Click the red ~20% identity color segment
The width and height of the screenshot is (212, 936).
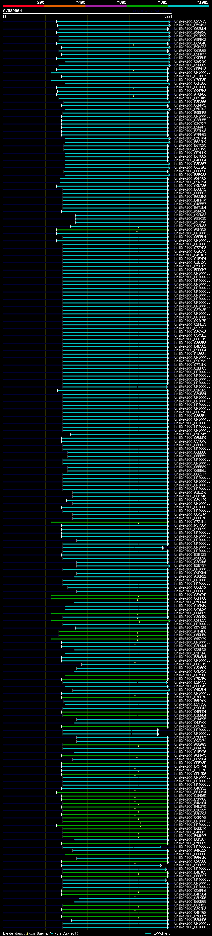point(24,6)
